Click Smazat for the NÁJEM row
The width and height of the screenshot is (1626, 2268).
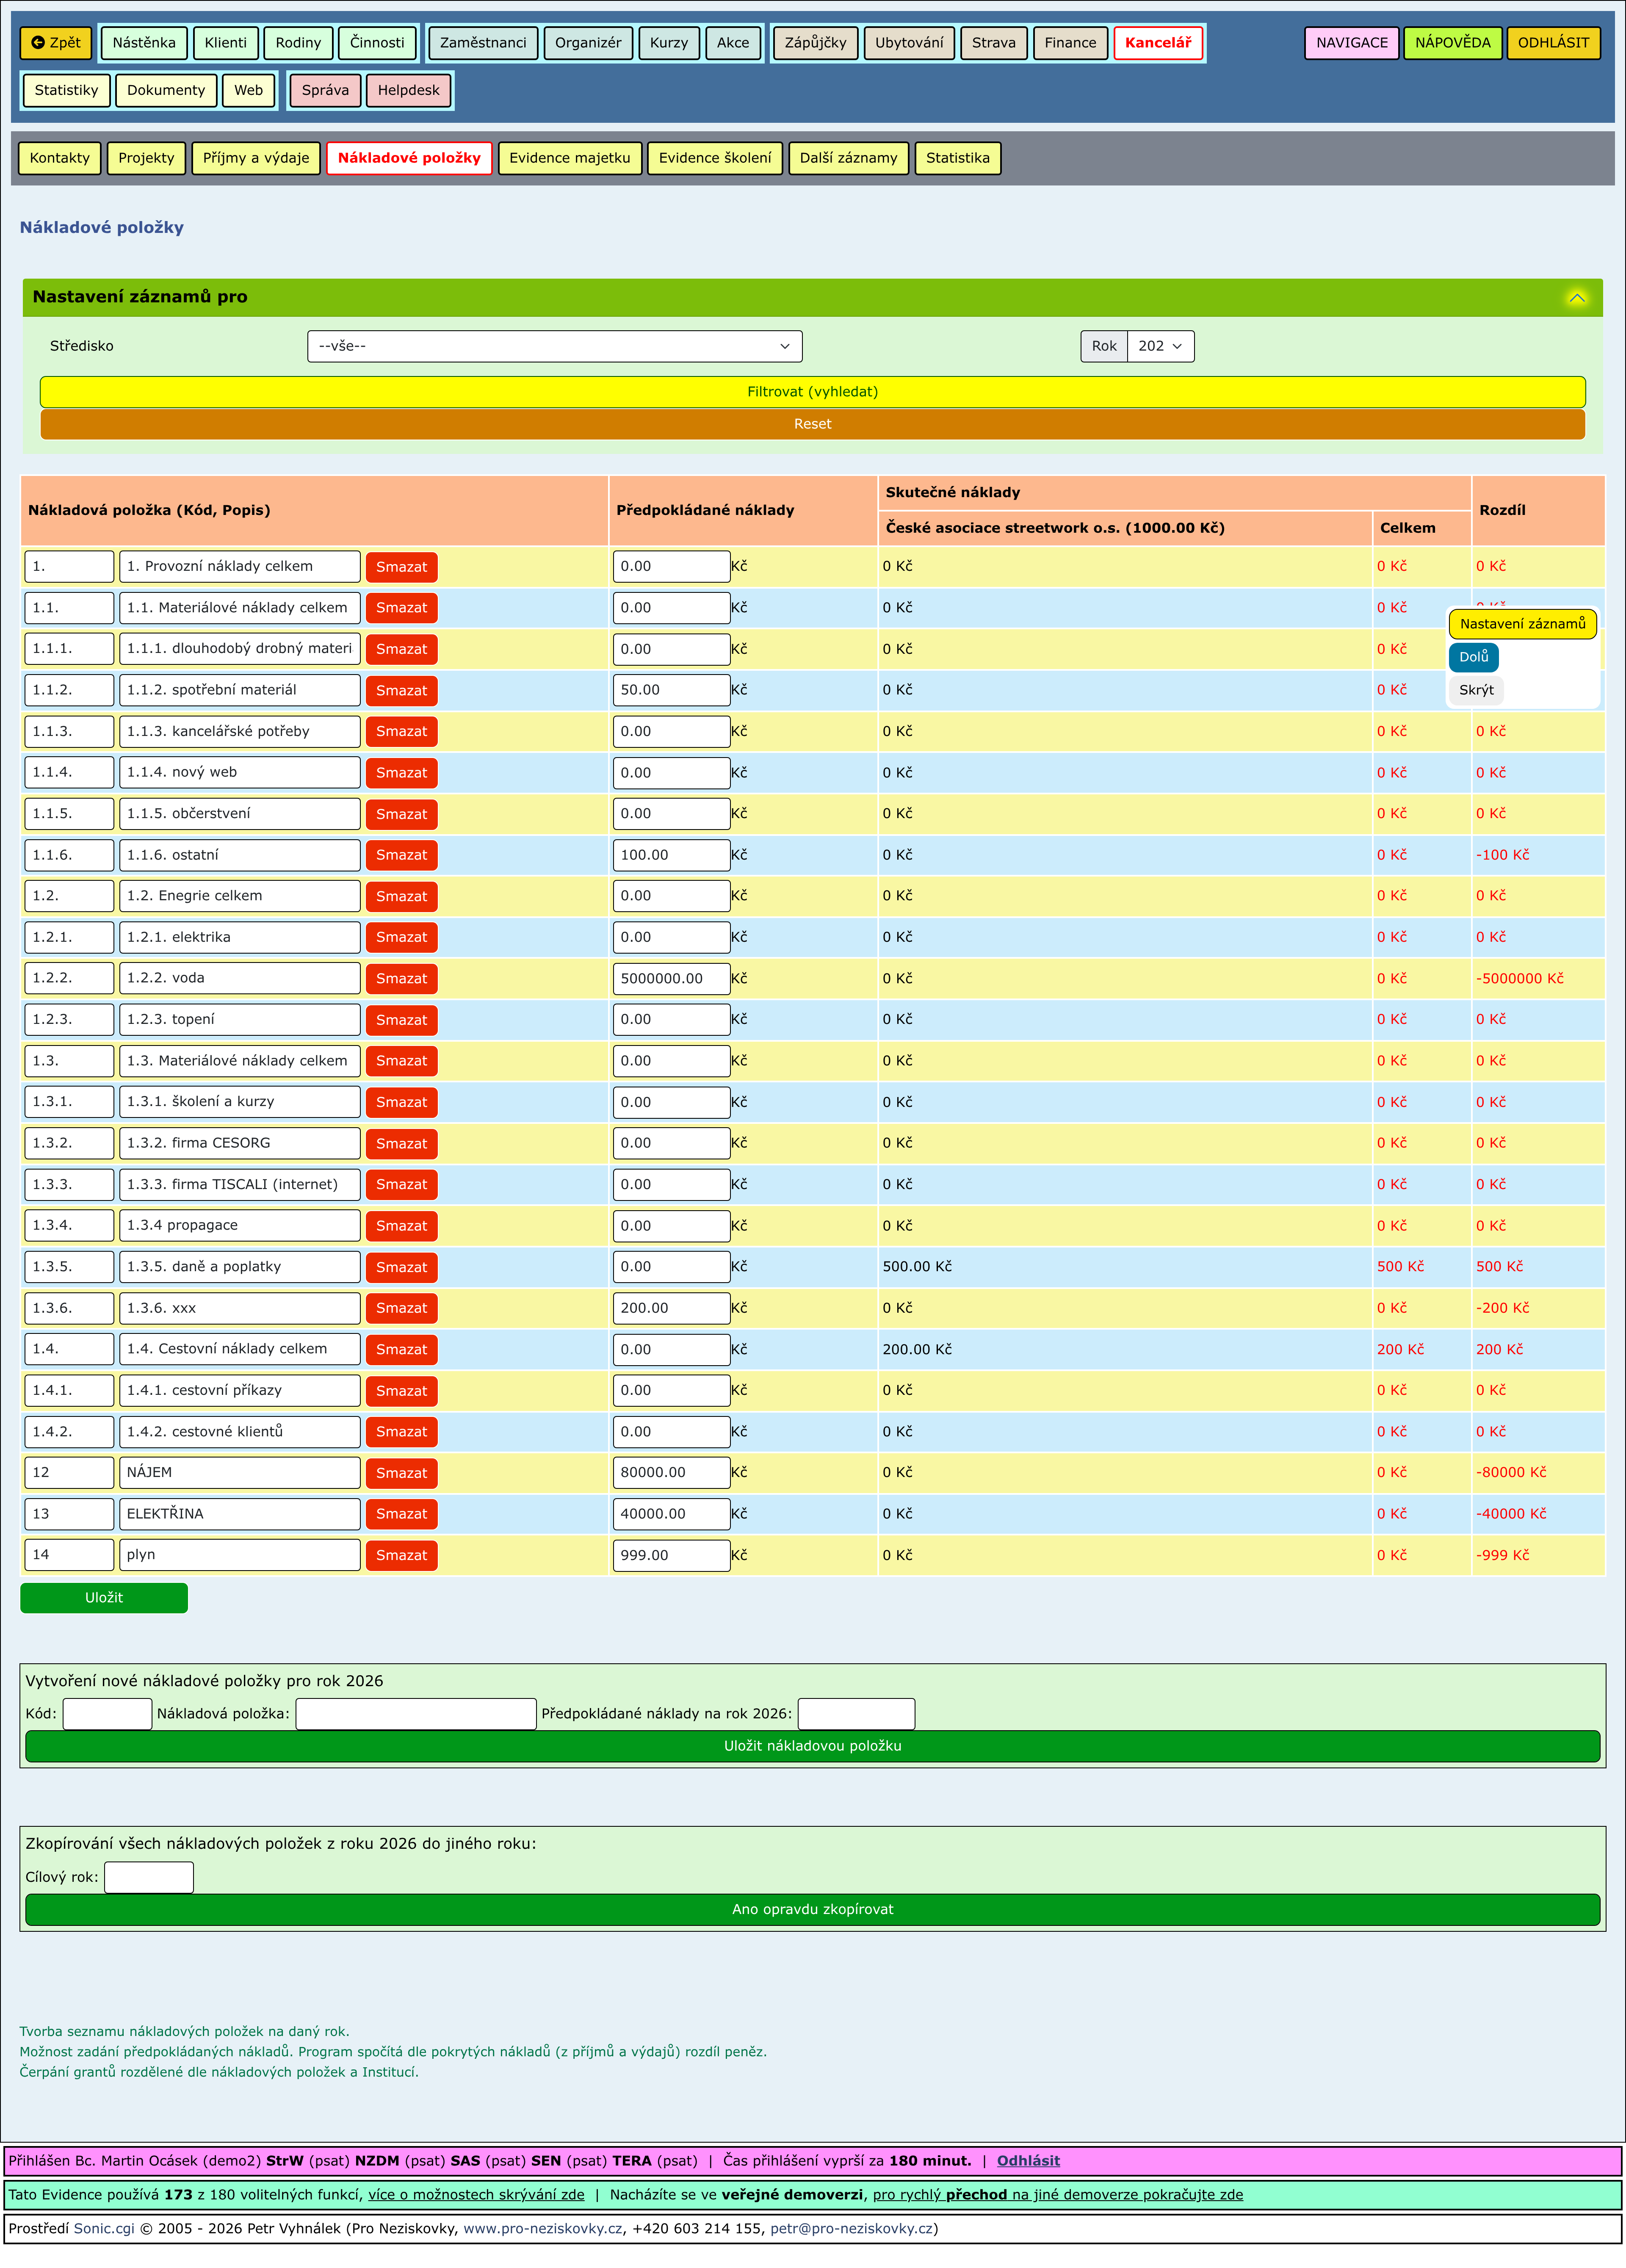point(401,1473)
